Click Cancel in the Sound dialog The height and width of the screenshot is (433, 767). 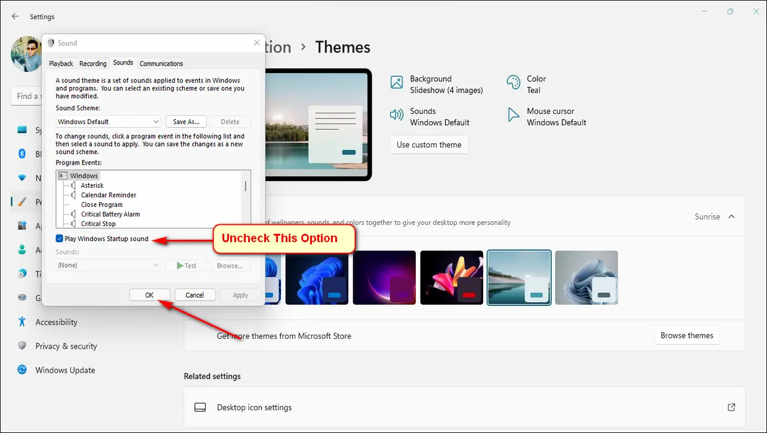(x=194, y=295)
